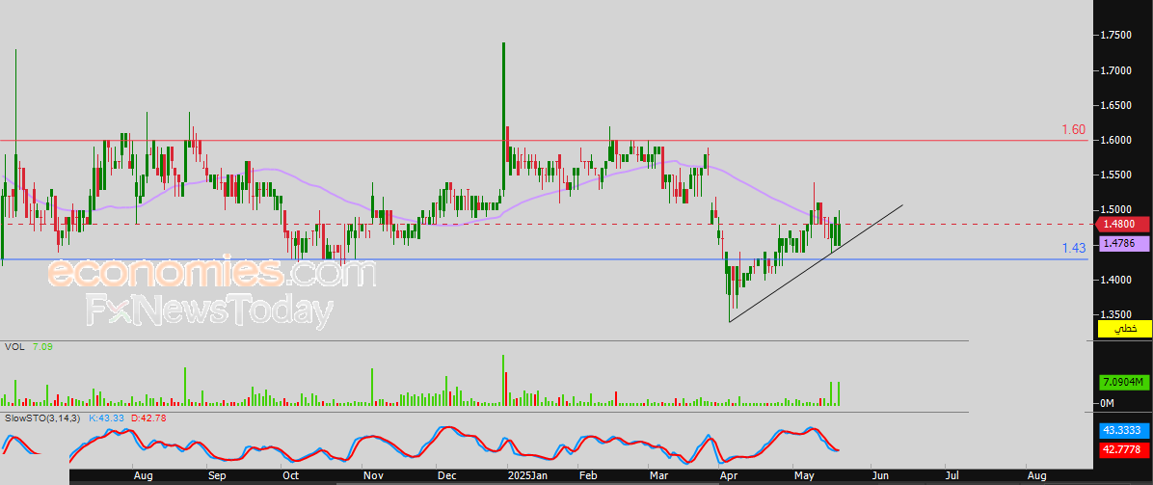Click the D:42.78 stochastic reading
Image resolution: width=1153 pixels, height=485 pixels.
tap(148, 418)
